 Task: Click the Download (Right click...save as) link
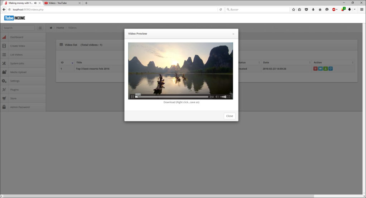pyautogui.click(x=181, y=102)
